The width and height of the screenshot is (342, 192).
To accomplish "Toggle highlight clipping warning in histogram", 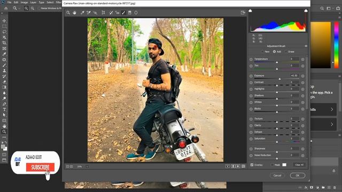I will (x=306, y=11).
